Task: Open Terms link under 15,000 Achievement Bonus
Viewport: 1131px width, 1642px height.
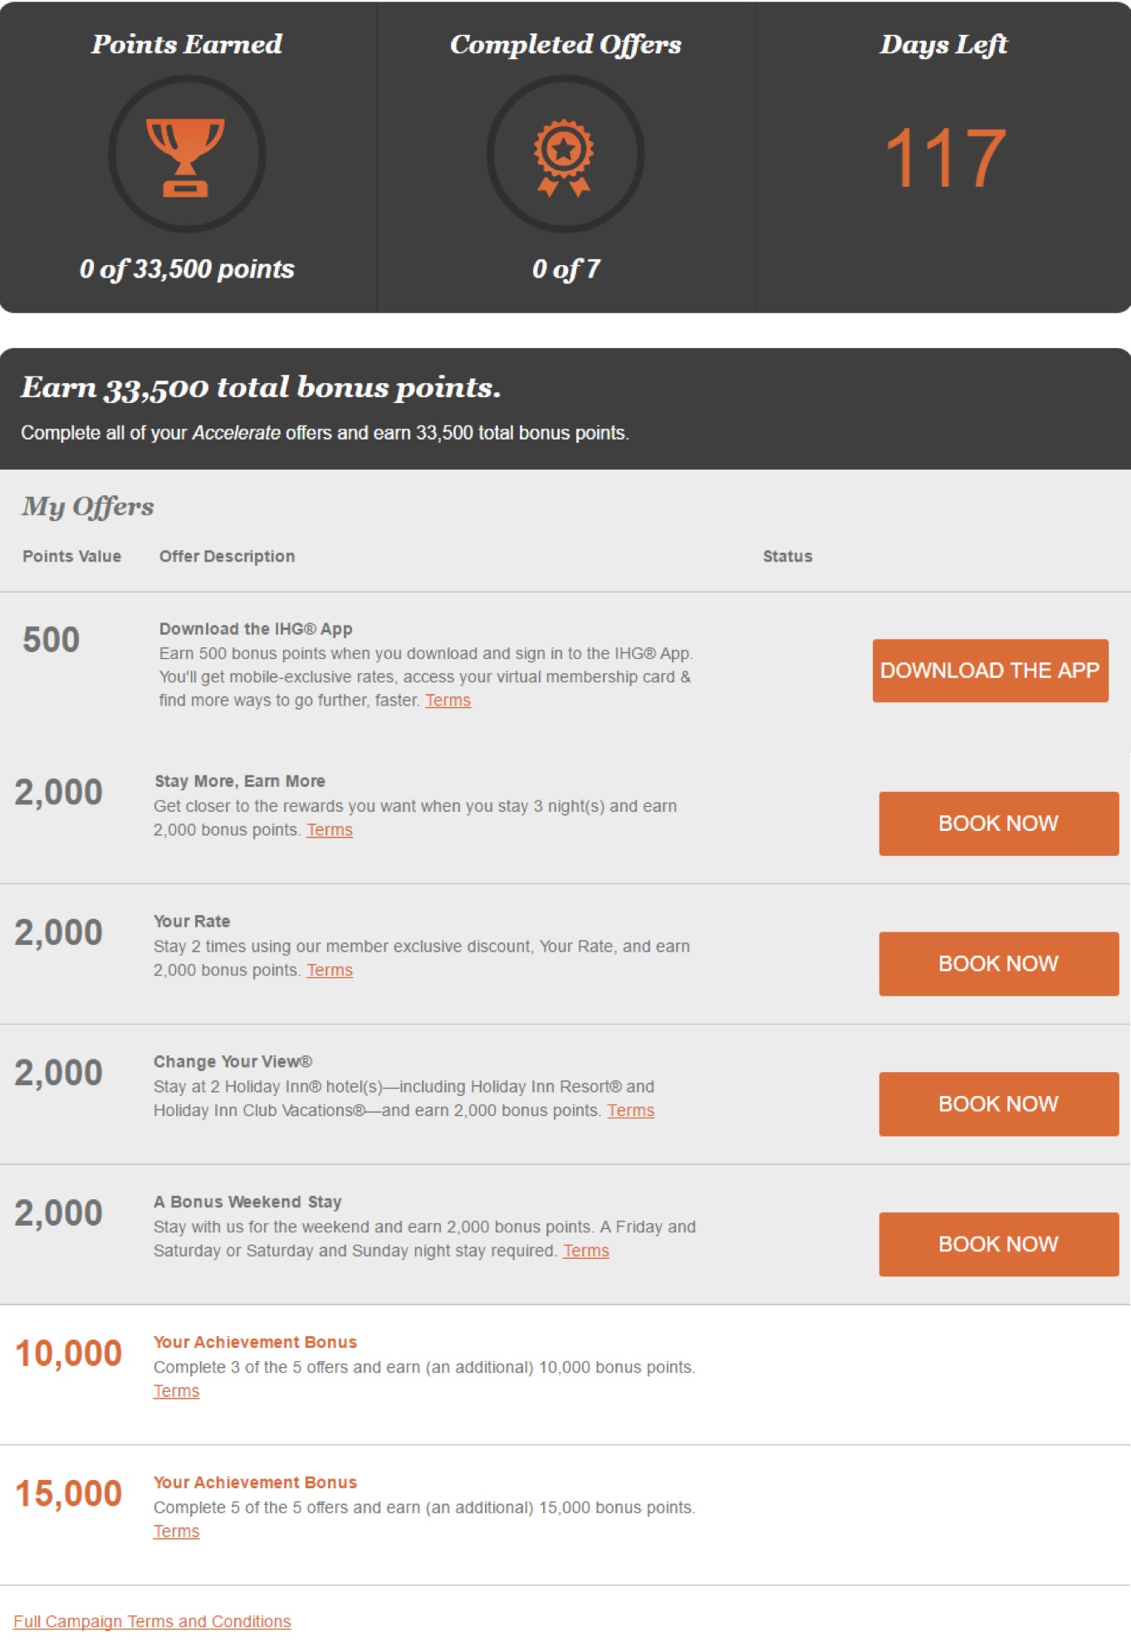Action: pyautogui.click(x=176, y=1532)
